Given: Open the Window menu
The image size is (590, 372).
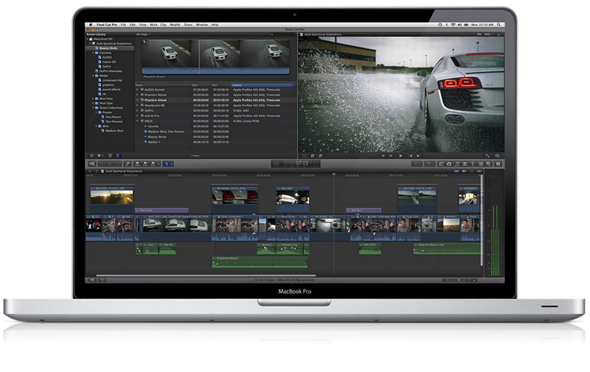Looking at the screenshot, I should point(201,24).
